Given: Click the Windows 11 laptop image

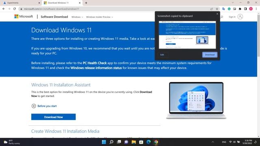Looking at the screenshot, I should point(196,100).
